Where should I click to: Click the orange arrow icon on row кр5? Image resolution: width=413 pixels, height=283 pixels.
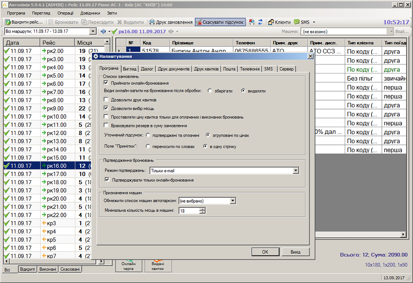coord(44,239)
